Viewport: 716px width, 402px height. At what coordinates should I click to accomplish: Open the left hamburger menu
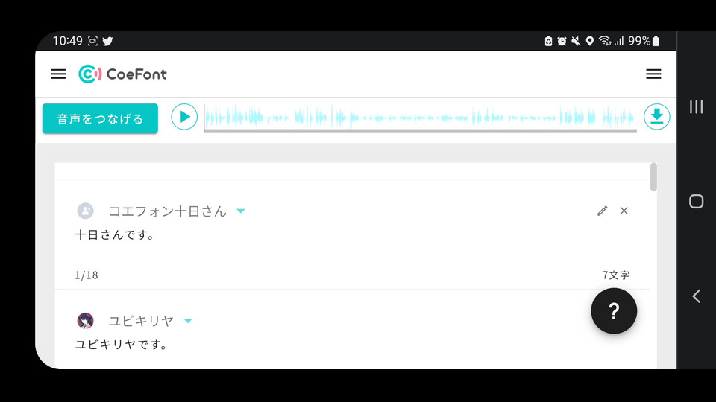click(x=58, y=74)
